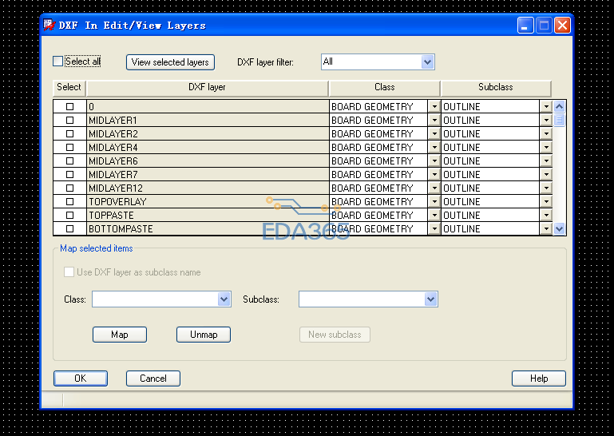Open Subclass dropdown for MIDLAYER12 row
This screenshot has height=436, width=614.
546,188
